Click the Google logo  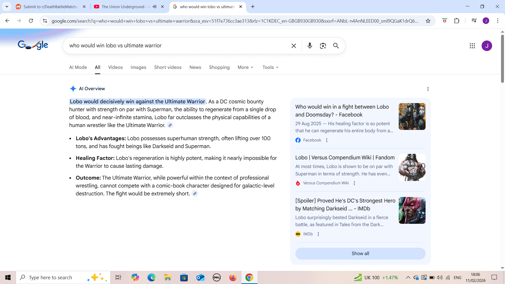click(33, 45)
